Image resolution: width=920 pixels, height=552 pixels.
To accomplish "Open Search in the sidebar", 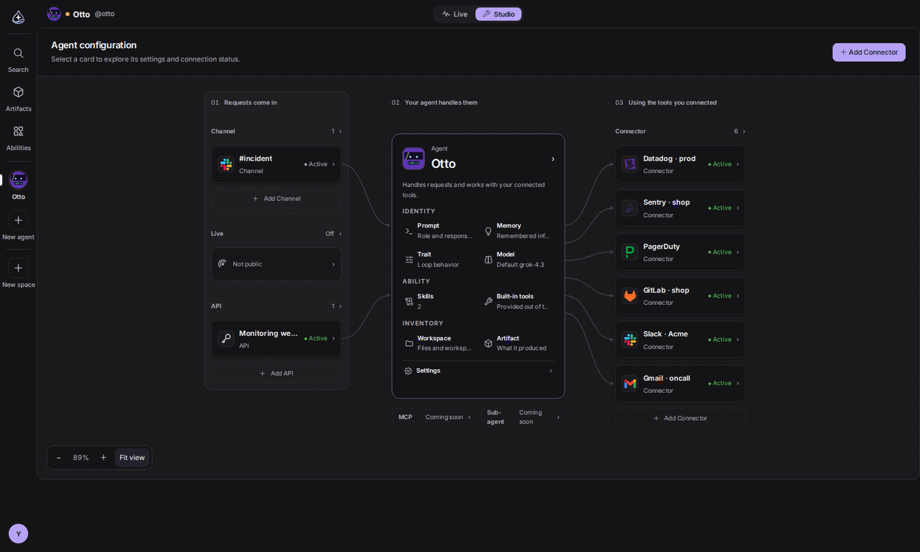I will pos(18,60).
